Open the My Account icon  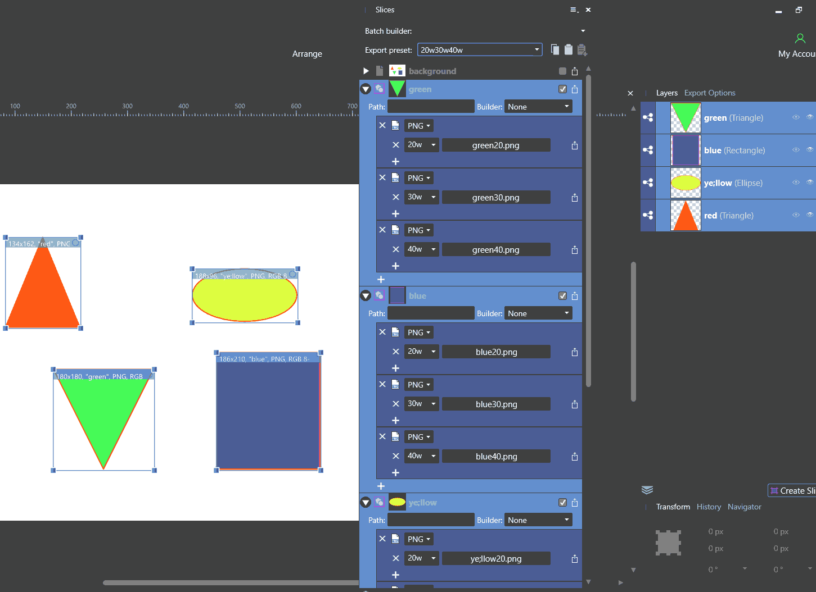(x=800, y=39)
